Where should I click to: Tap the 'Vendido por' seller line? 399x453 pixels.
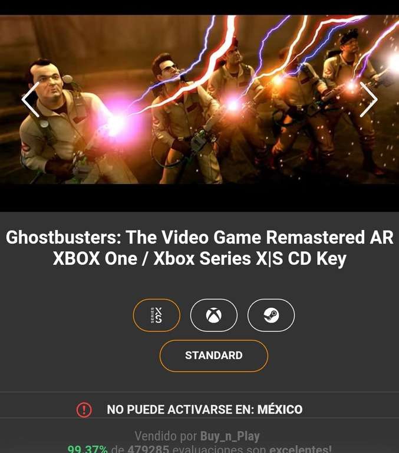(x=197, y=436)
